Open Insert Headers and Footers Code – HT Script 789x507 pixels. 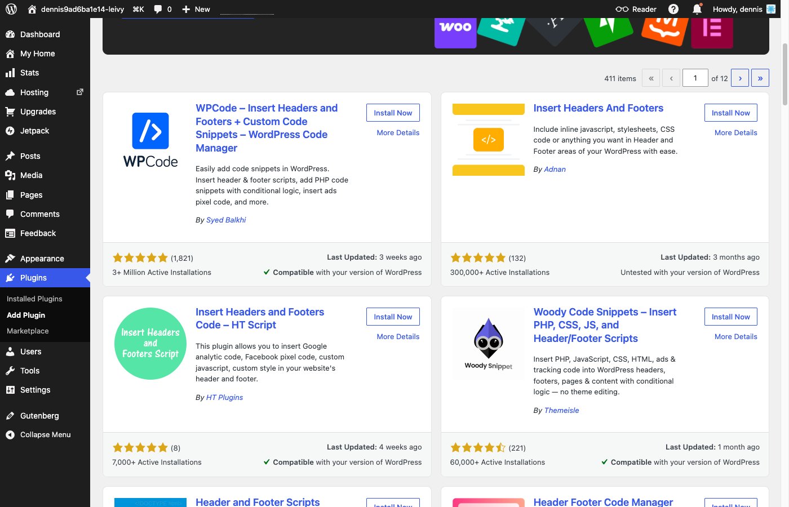[260, 318]
